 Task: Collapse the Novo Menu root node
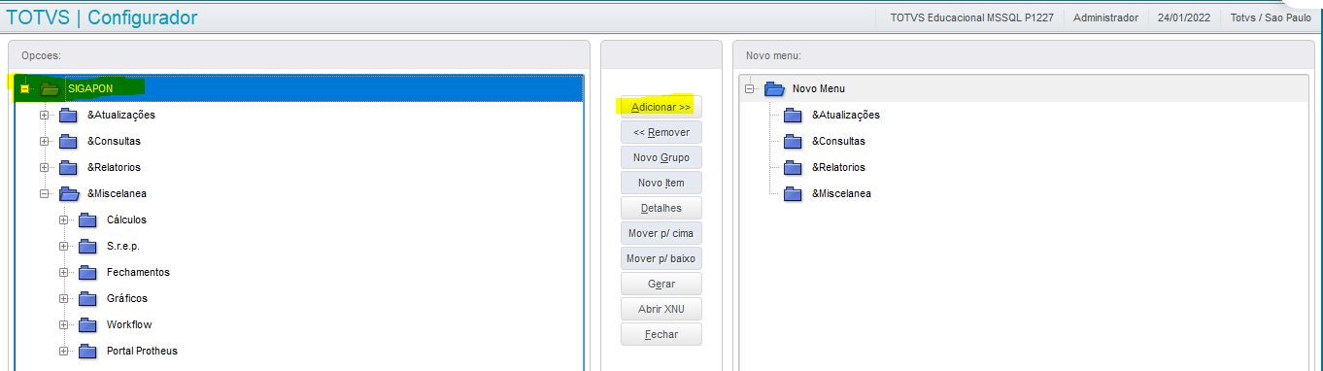750,89
